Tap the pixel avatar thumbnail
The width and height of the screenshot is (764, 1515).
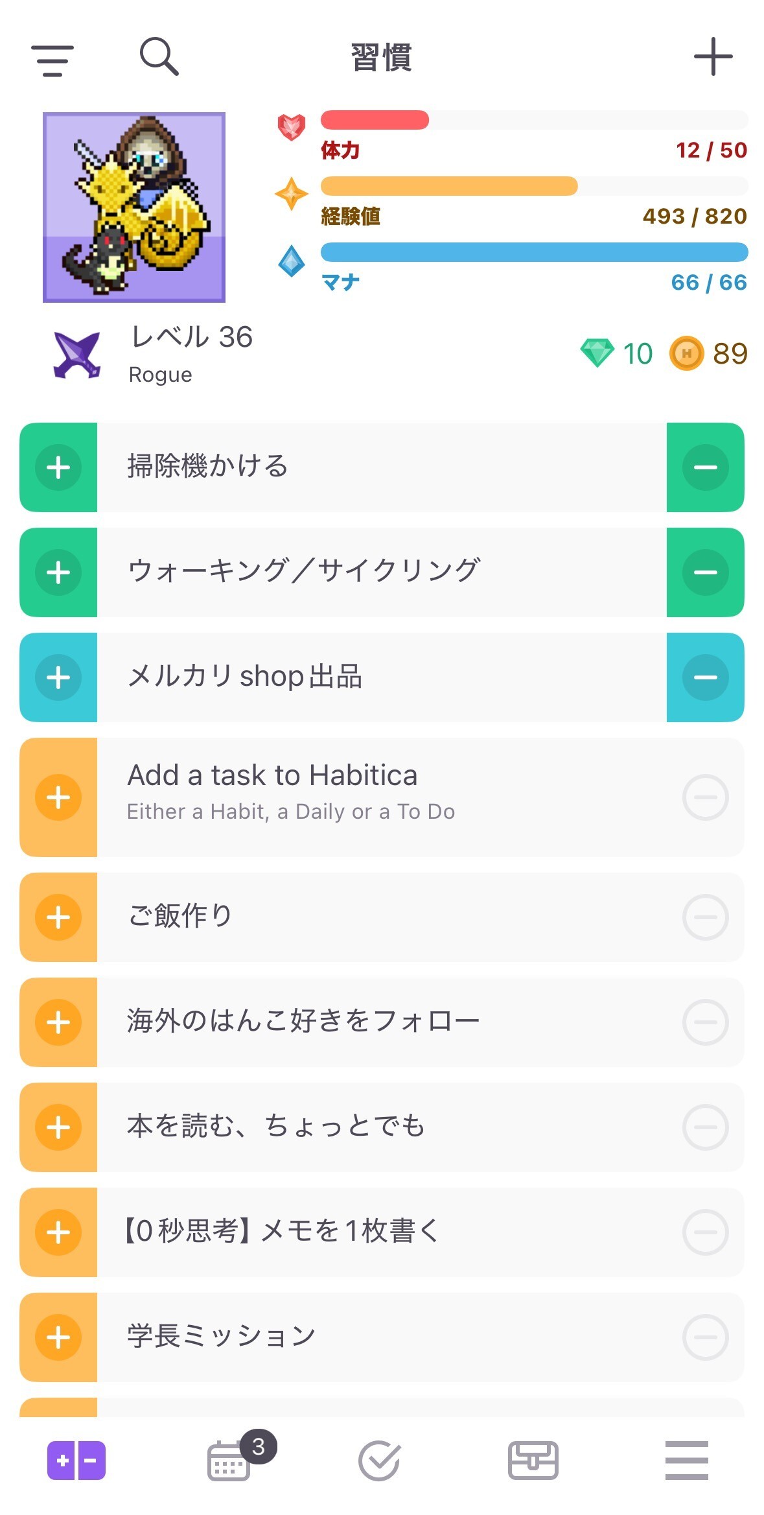tap(134, 207)
